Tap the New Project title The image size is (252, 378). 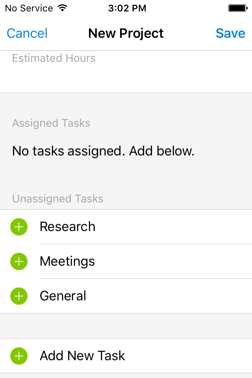[126, 33]
